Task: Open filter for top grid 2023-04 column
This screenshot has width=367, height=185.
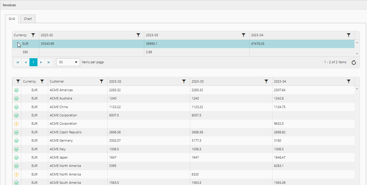Action: (349, 35)
